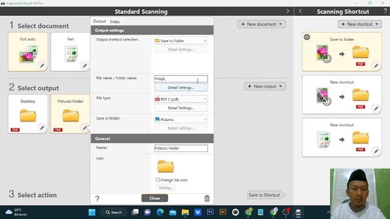Image resolution: width=390 pixels, height=219 pixels.
Task: Switch to the Output tab
Action: click(99, 21)
